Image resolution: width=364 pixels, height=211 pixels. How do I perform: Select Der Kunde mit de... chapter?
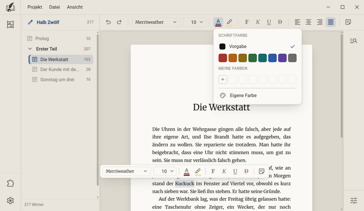[61, 70]
